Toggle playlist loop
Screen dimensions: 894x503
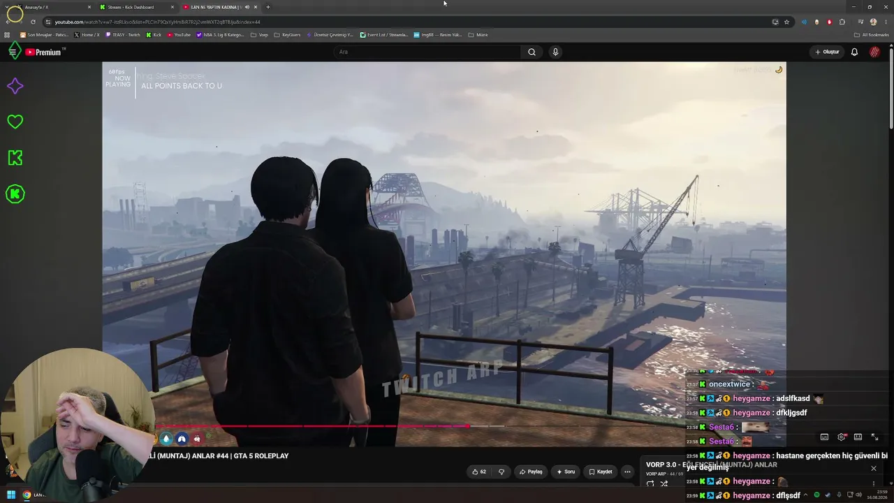click(x=650, y=483)
